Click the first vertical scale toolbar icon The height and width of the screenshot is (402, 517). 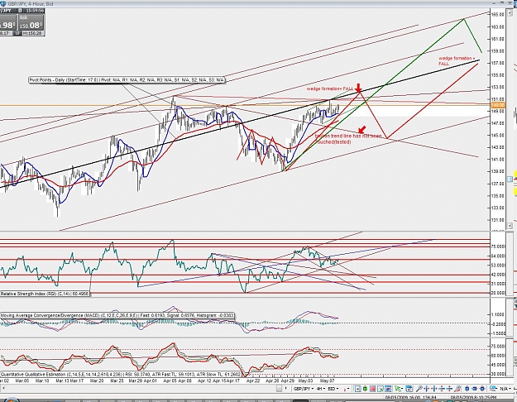point(442,389)
